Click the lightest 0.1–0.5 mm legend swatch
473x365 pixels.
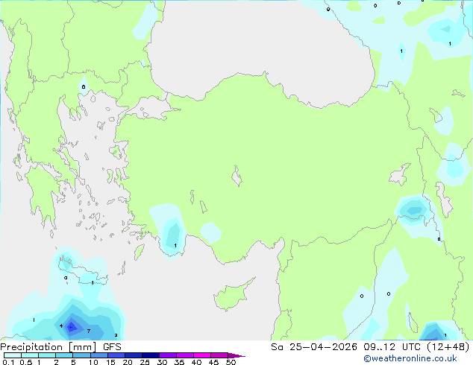[13, 355]
